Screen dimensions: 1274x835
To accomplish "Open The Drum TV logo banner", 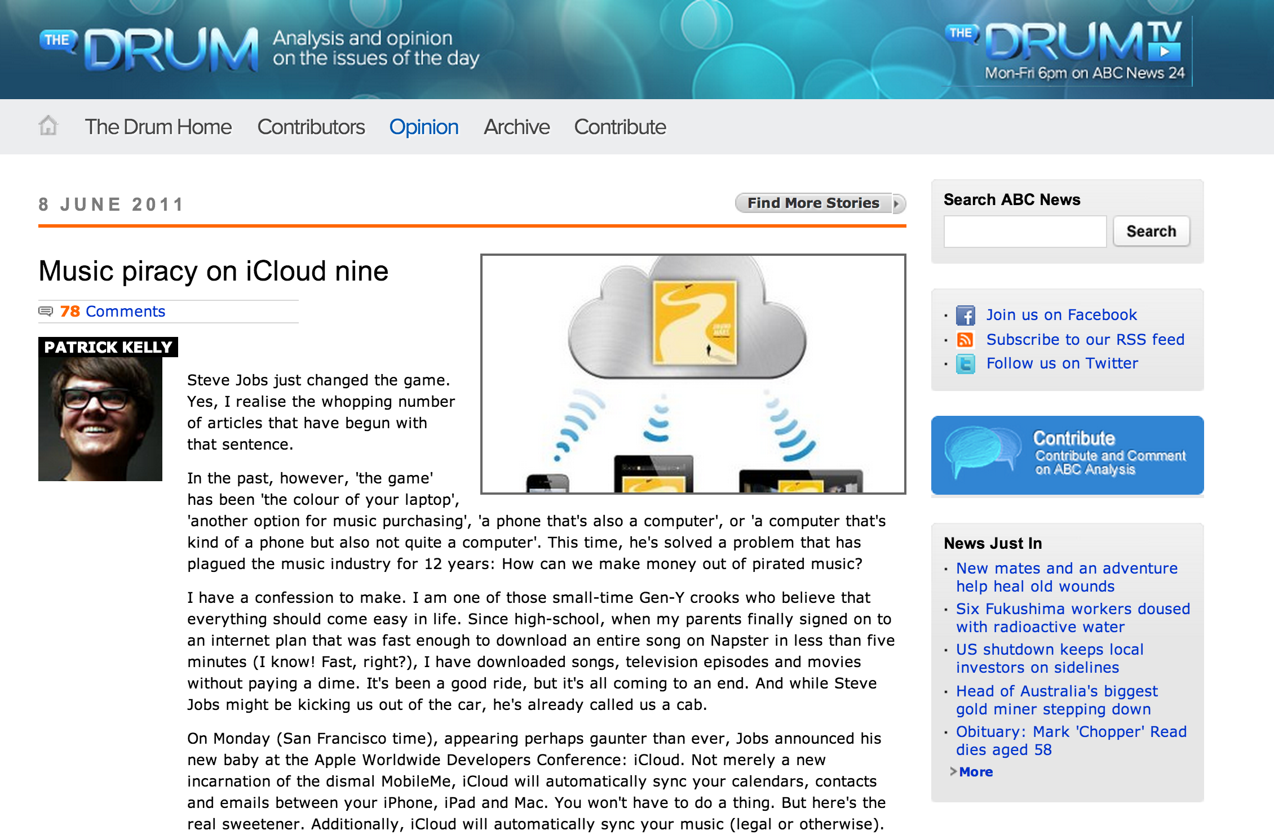I will coord(1069,52).
